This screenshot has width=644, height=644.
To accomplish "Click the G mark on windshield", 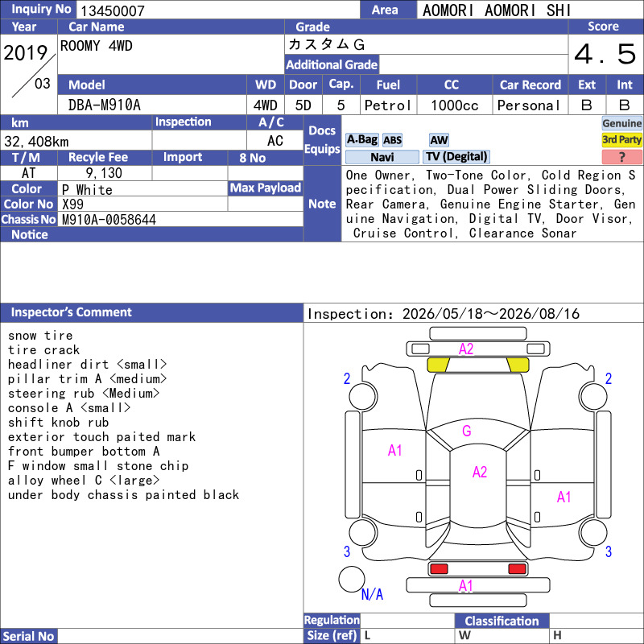I will [467, 431].
